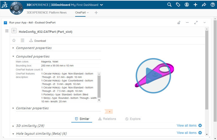Click the OnePart feature count label
This screenshot has height=140, width=217.
28,70
